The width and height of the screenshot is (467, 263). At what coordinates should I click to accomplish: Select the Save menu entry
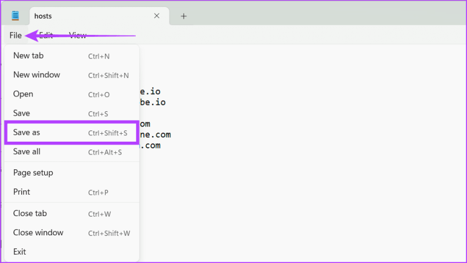72,113
